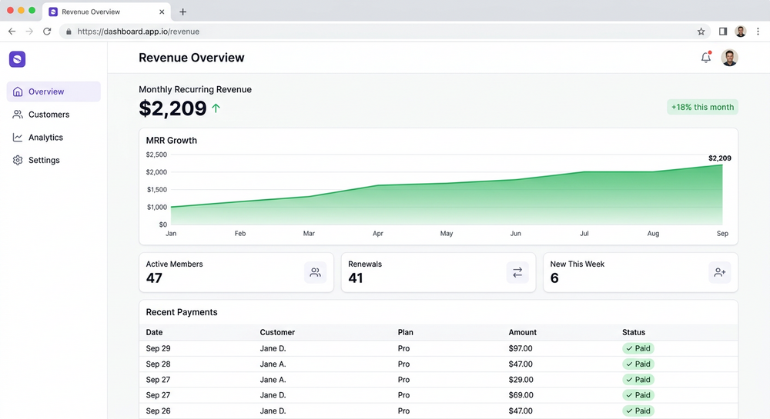This screenshot has width=770, height=419.
Task: Go back in browser history
Action: [12, 32]
